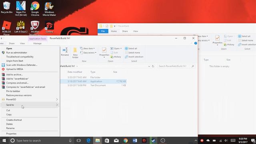Launch Vegas Pro 14.0 desktop shortcut
This screenshot has width=256, height=144.
21,8
